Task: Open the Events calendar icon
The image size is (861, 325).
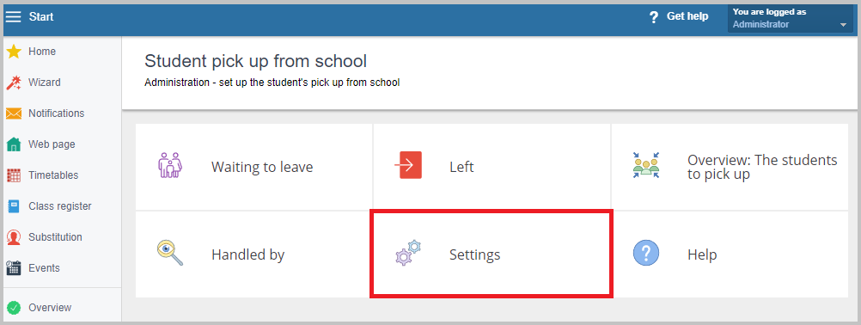Action: coord(14,268)
